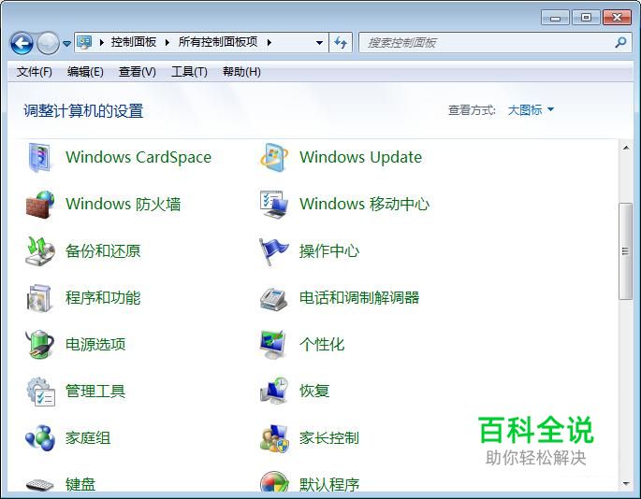Open the 备份和还原 icon
The width and height of the screenshot is (641, 499).
pyautogui.click(x=39, y=250)
